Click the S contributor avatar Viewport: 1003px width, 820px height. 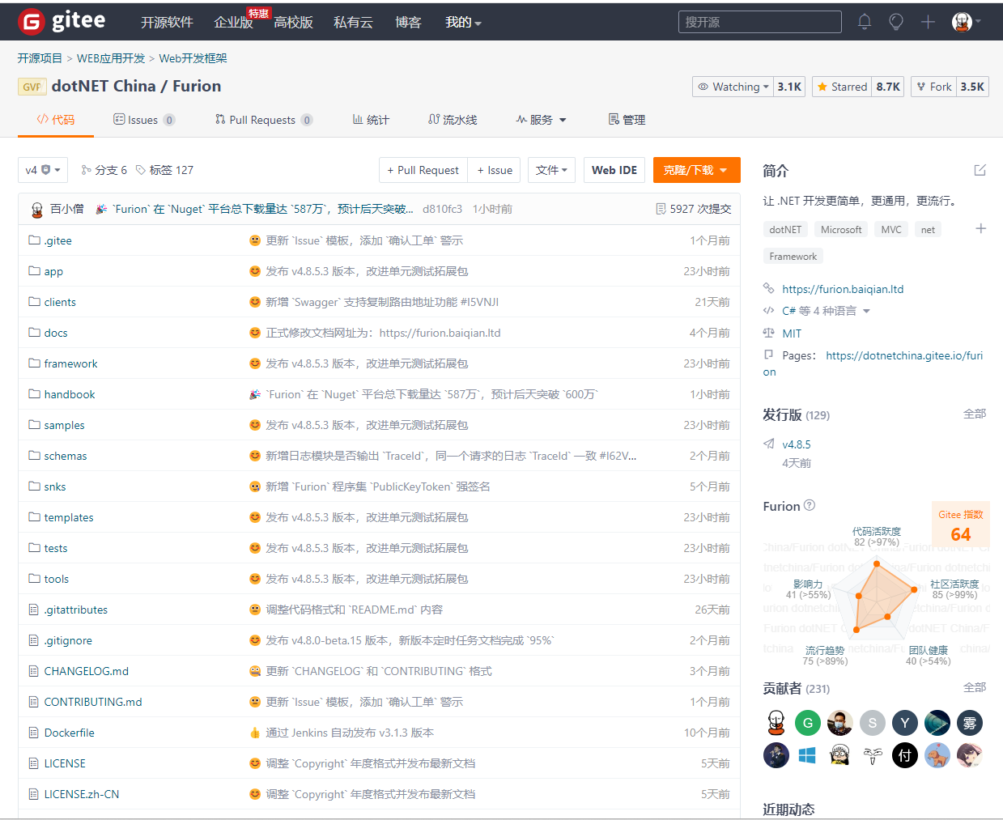click(x=873, y=723)
